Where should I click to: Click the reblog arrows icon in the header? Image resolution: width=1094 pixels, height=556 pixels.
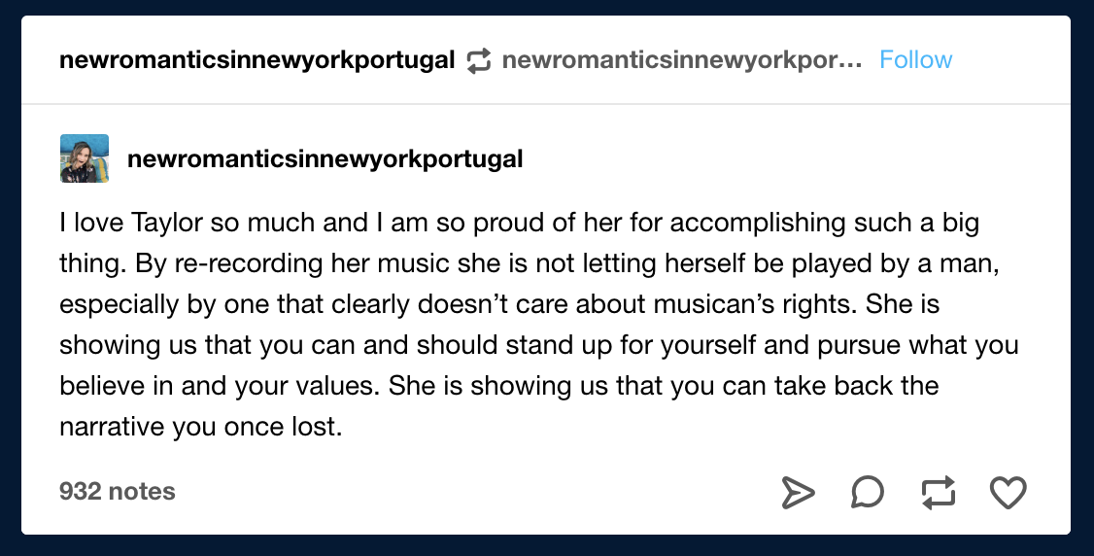click(479, 60)
